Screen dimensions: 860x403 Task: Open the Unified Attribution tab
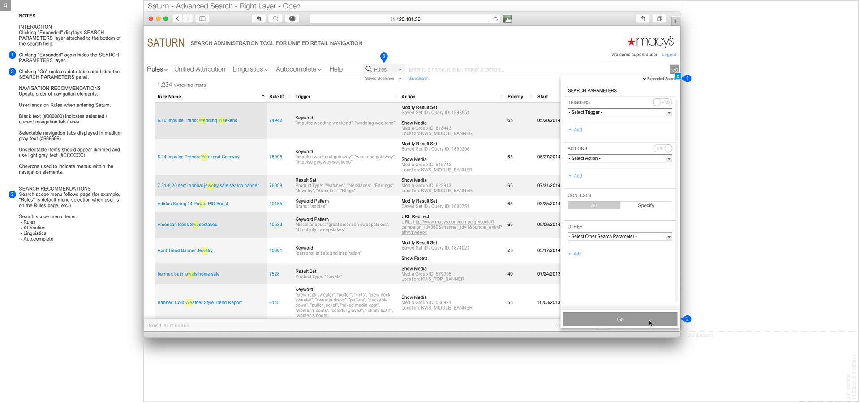[200, 69]
